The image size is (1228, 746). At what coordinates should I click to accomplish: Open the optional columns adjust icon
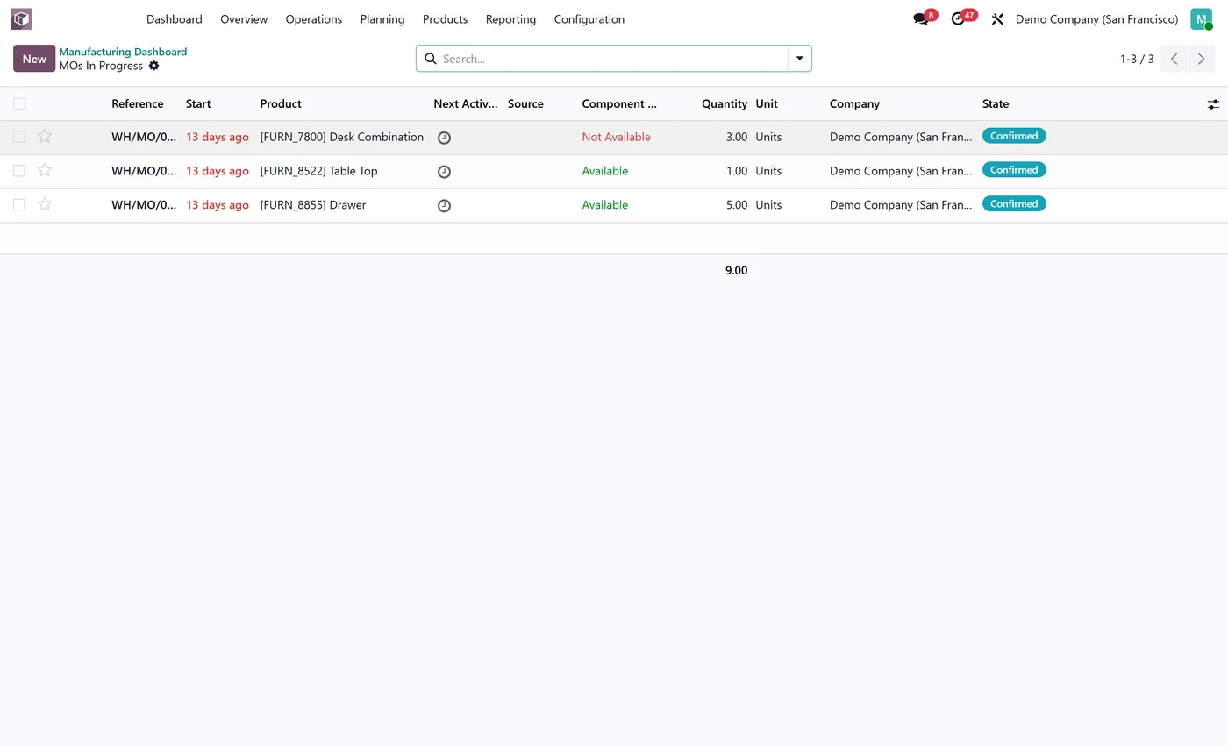coord(1213,104)
